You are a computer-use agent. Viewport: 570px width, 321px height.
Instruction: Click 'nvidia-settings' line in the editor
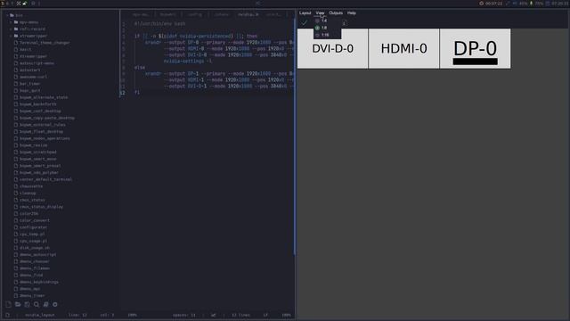pyautogui.click(x=188, y=62)
